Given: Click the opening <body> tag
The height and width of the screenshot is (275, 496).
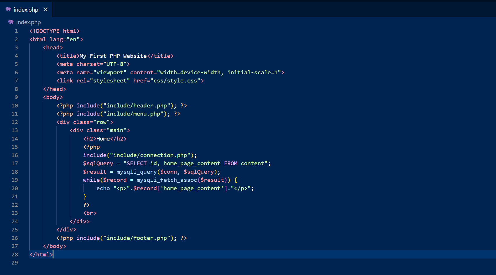Looking at the screenshot, I should (x=53, y=97).
